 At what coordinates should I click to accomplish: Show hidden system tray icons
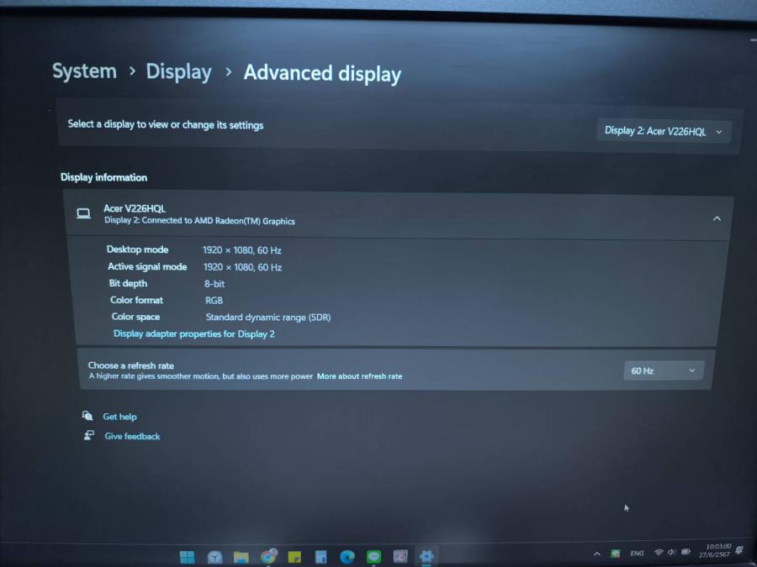(x=596, y=554)
